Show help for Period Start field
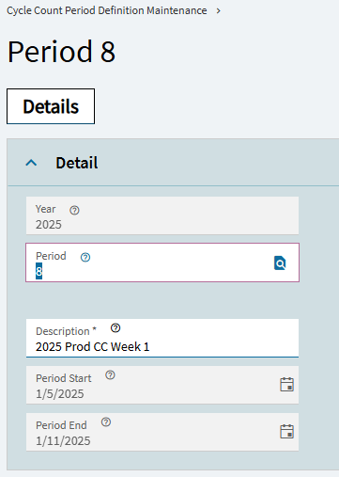Viewport: 339px width, 477px height. [x=110, y=375]
